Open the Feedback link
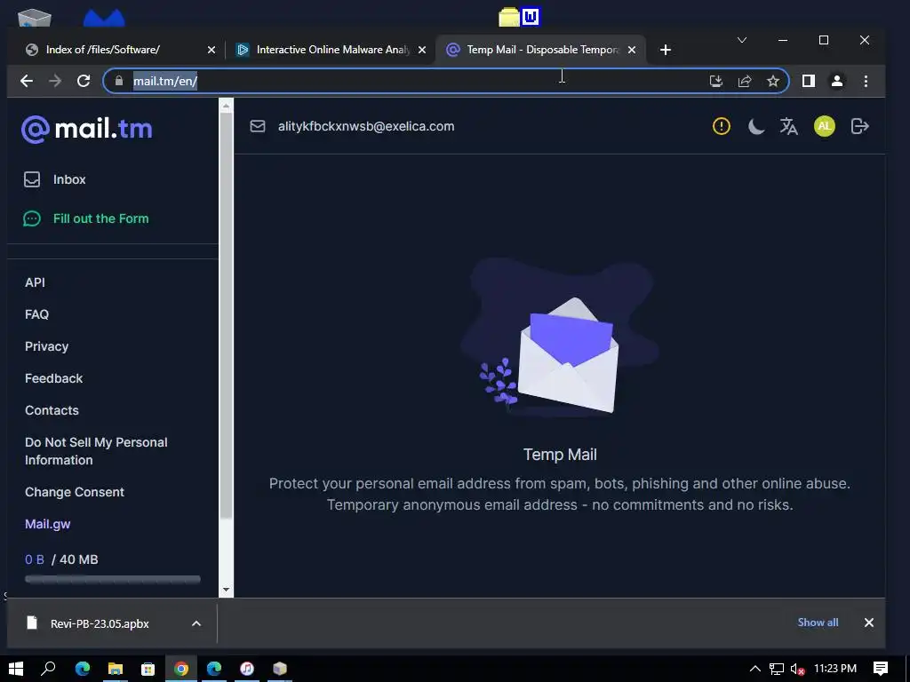Image resolution: width=910 pixels, height=682 pixels. (x=53, y=378)
